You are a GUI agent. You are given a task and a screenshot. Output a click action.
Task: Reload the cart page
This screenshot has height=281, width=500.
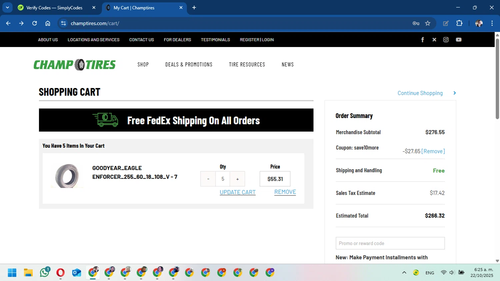35,23
